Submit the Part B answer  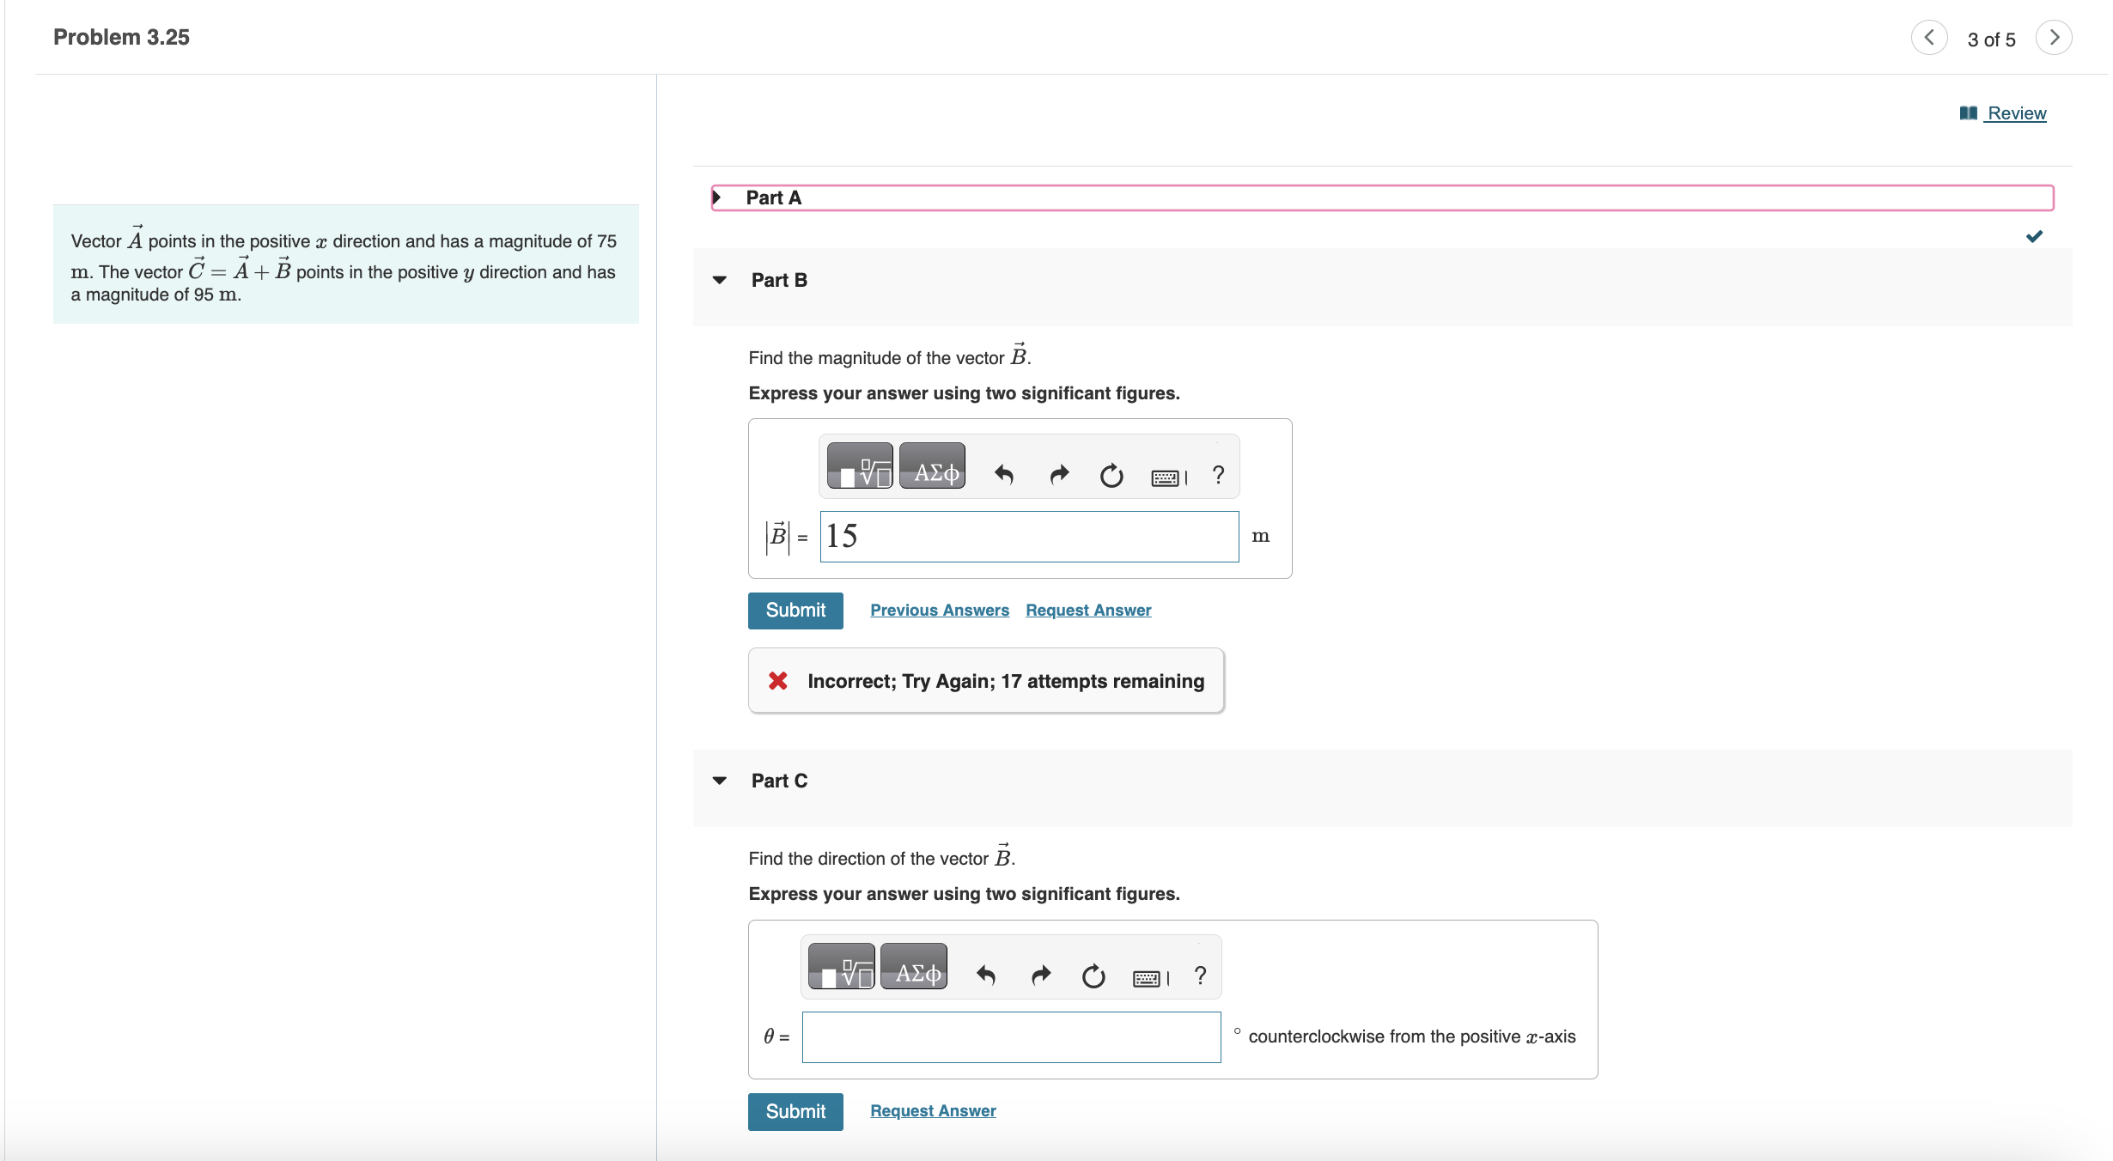(x=795, y=611)
